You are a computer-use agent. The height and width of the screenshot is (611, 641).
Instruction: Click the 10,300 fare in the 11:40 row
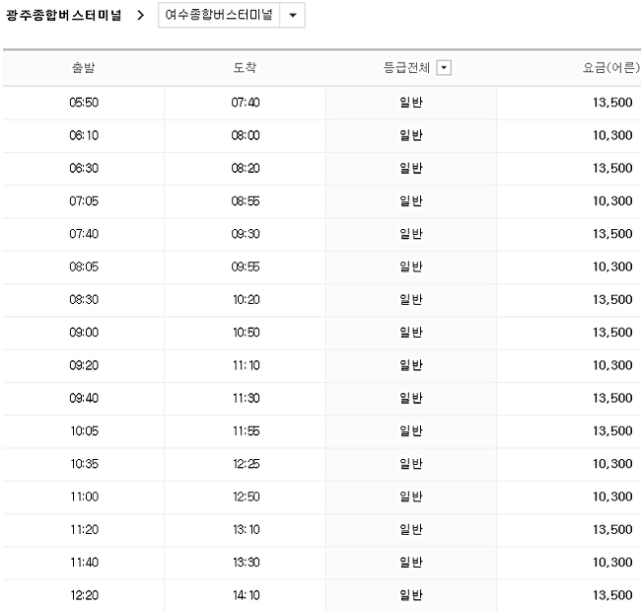(x=612, y=563)
